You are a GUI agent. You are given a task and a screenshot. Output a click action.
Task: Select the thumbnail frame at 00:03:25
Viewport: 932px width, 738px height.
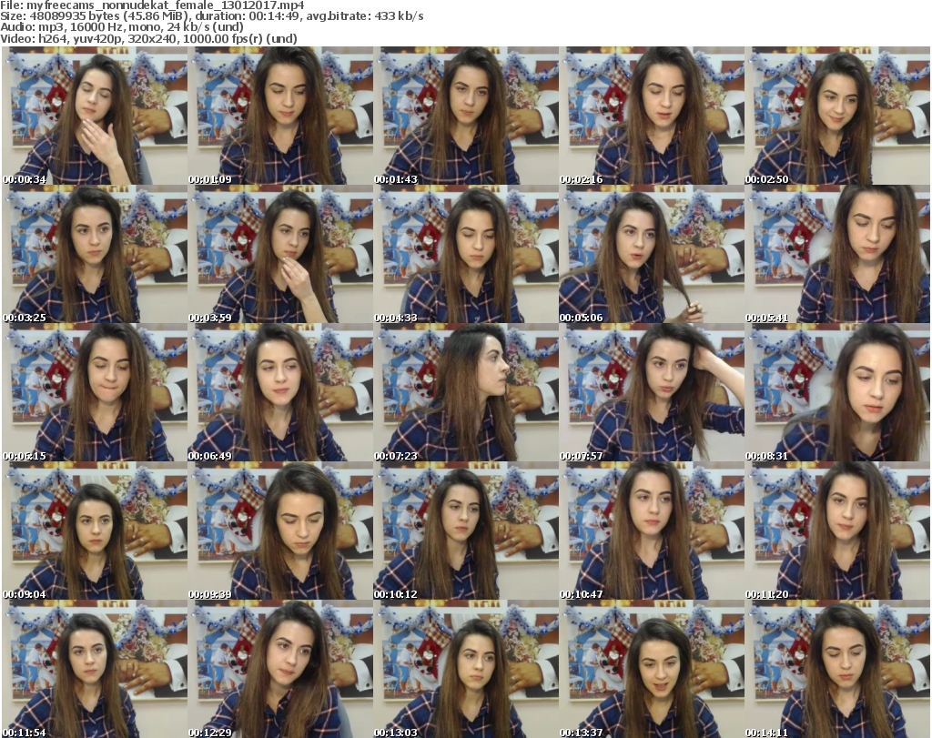pos(95,254)
